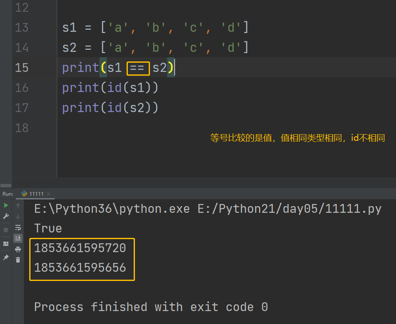396x324 pixels.
Task: Click the Stop process square icon
Action: pos(6,230)
